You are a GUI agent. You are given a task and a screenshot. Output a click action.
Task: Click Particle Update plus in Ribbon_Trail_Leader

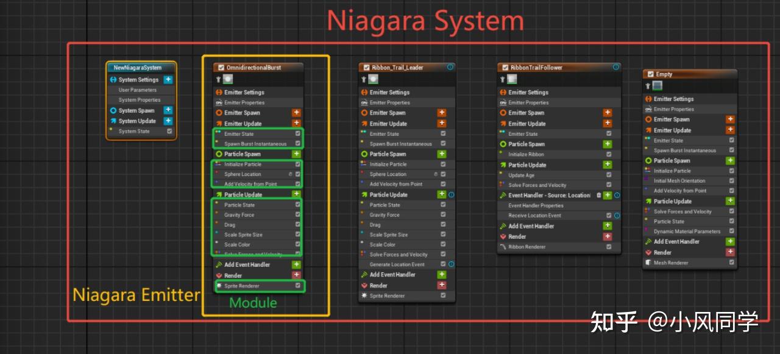(442, 194)
